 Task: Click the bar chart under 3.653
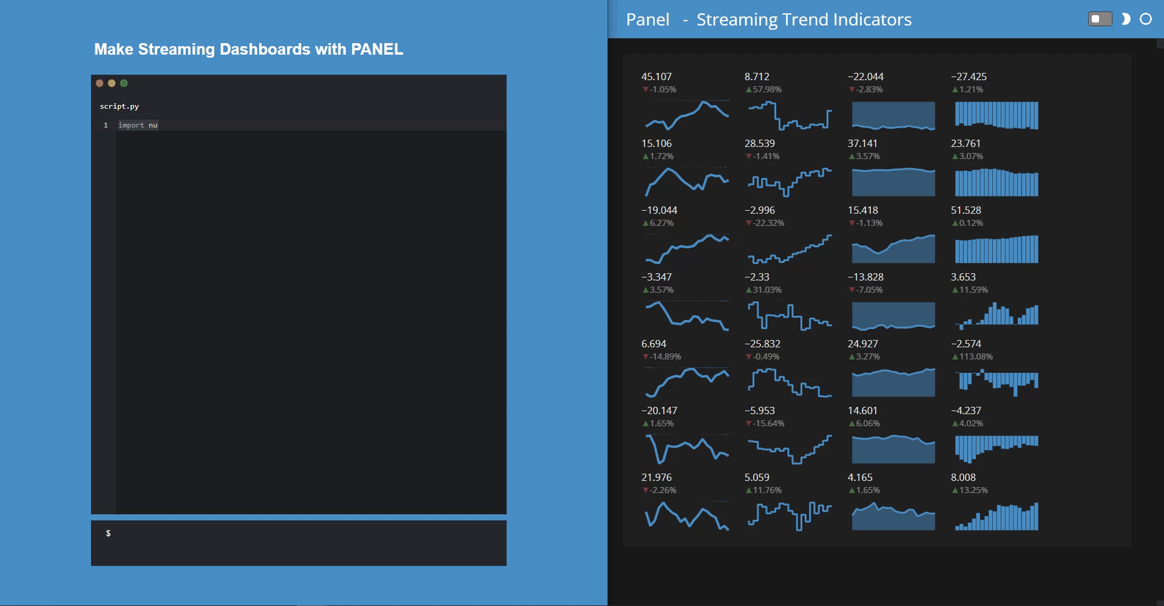(997, 315)
